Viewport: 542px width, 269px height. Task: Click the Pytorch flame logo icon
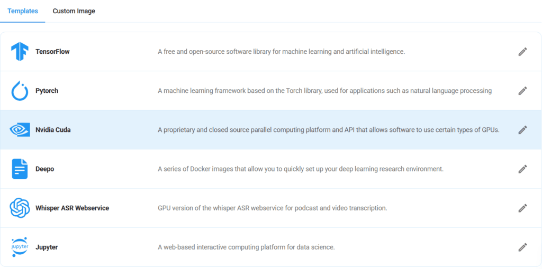20,91
